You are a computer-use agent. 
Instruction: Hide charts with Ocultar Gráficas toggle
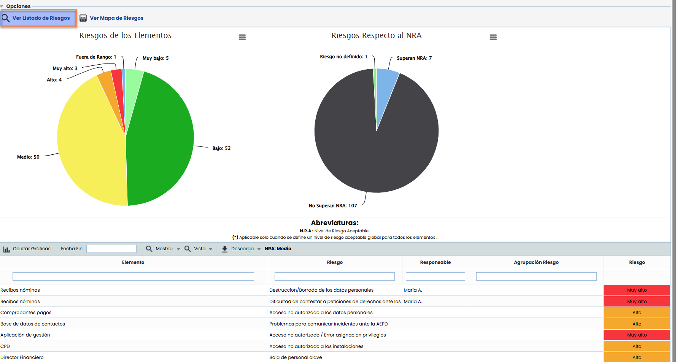32,249
